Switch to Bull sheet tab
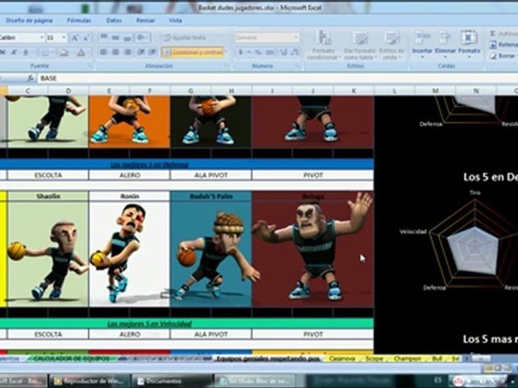The image size is (518, 388). [x=437, y=358]
